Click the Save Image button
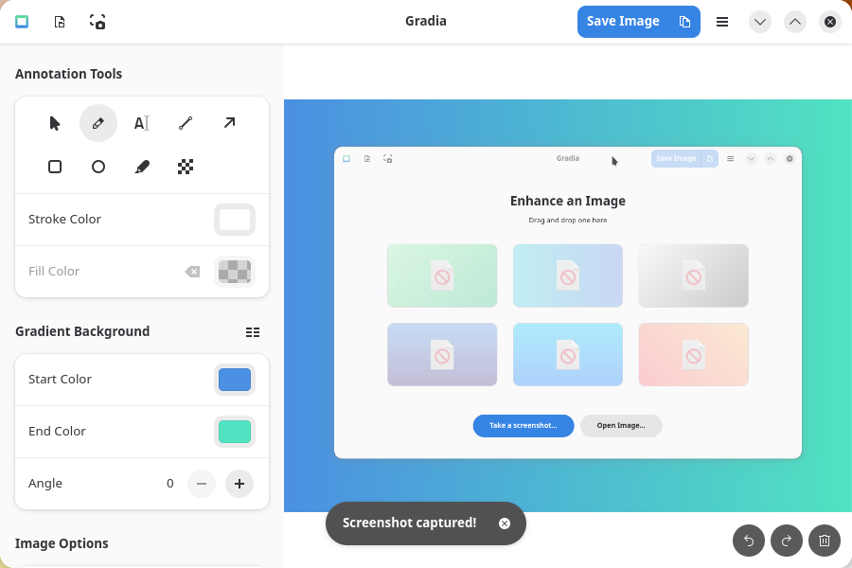Viewport: 852px width, 568px height. point(623,22)
